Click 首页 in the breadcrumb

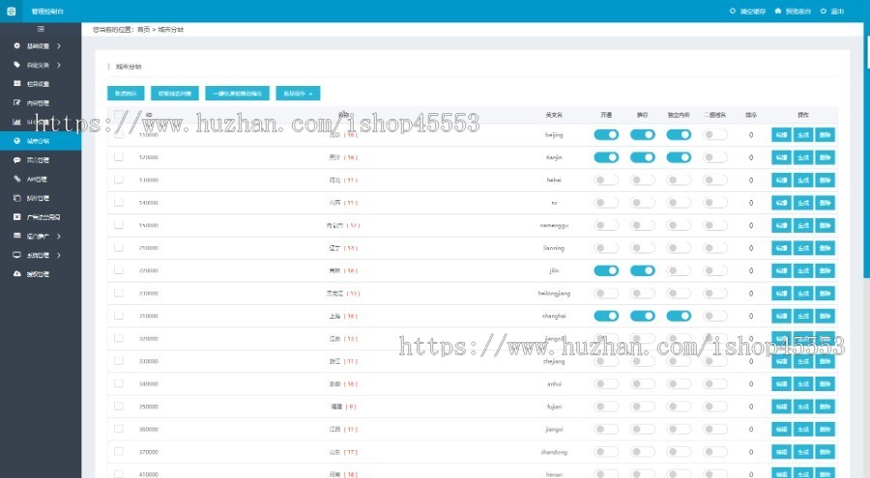[143, 29]
